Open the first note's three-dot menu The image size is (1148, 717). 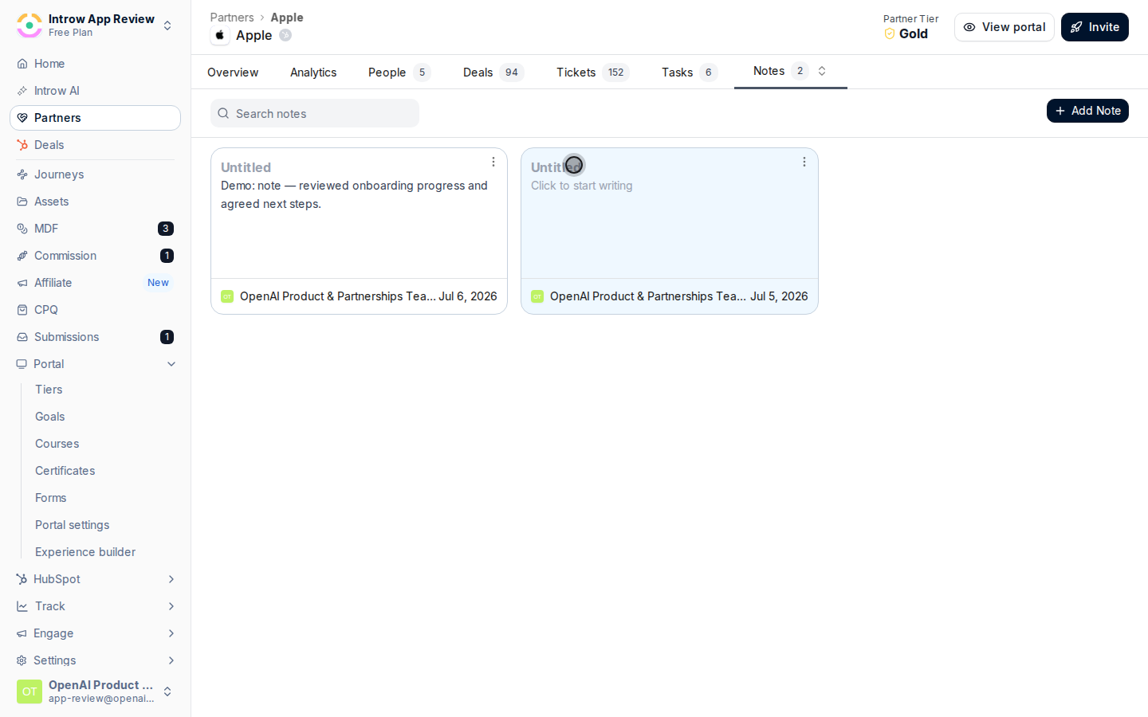coord(493,162)
